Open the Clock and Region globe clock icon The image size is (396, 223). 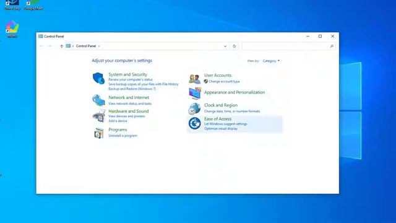click(194, 108)
